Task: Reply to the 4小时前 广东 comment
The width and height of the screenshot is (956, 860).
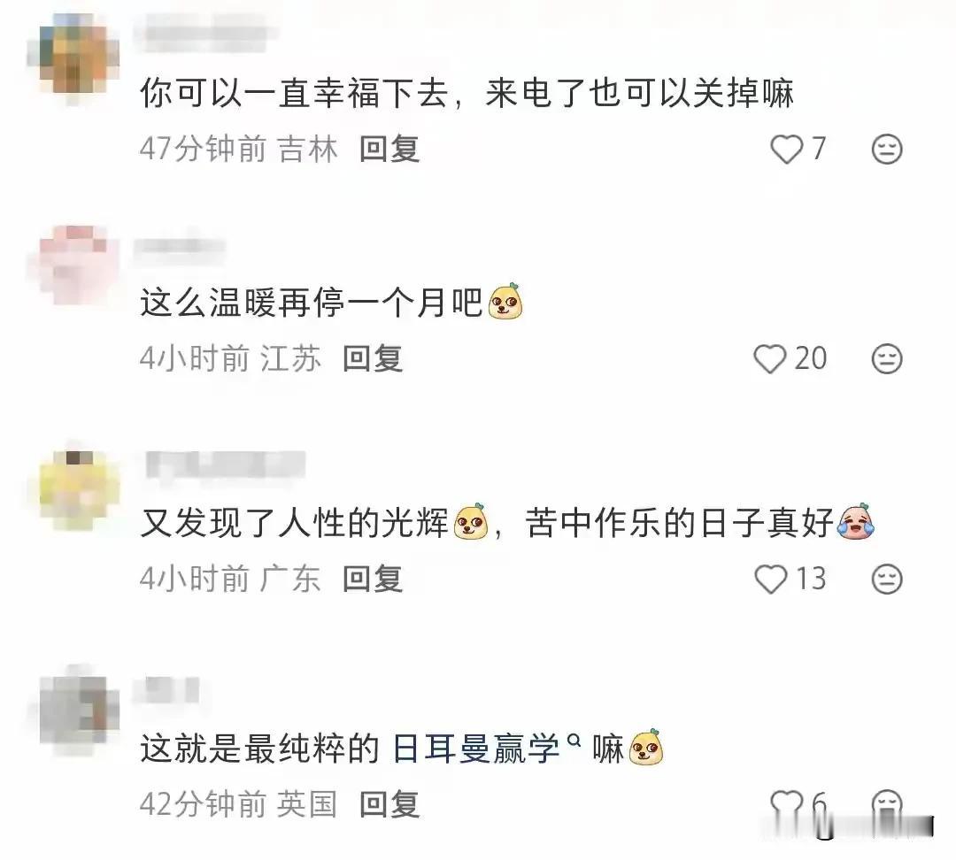Action: click(373, 579)
